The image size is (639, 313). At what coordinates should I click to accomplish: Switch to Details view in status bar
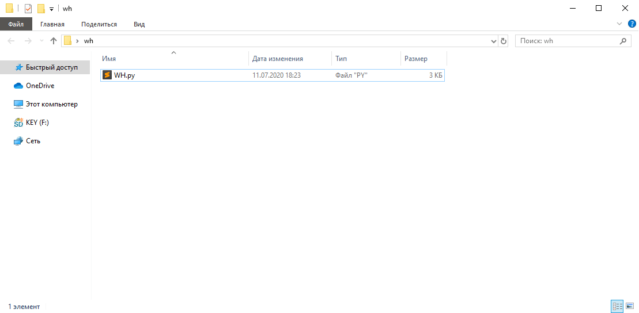(x=617, y=306)
